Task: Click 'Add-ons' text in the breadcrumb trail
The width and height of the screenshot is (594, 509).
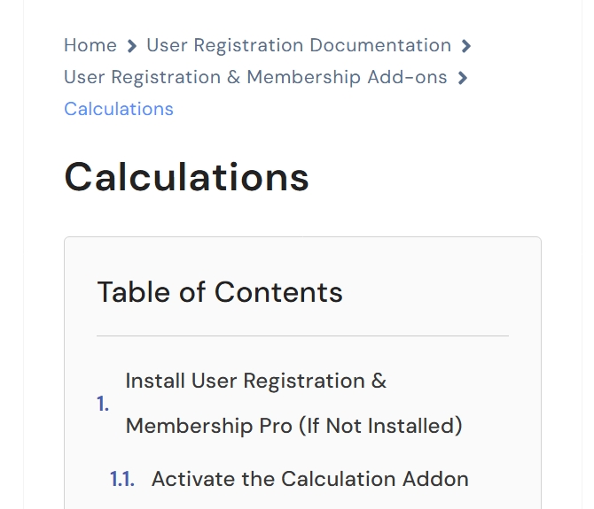Action: [407, 77]
